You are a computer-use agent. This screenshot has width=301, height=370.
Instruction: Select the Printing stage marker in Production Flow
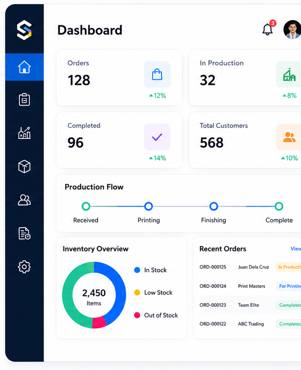point(148,206)
